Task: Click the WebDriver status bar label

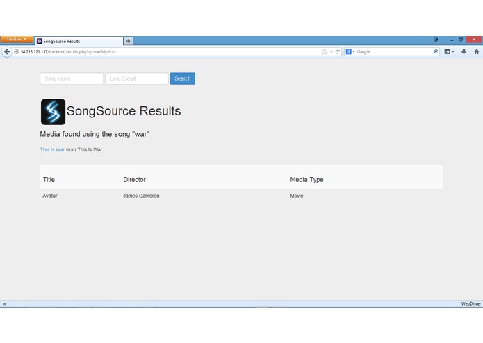Action: (471, 303)
